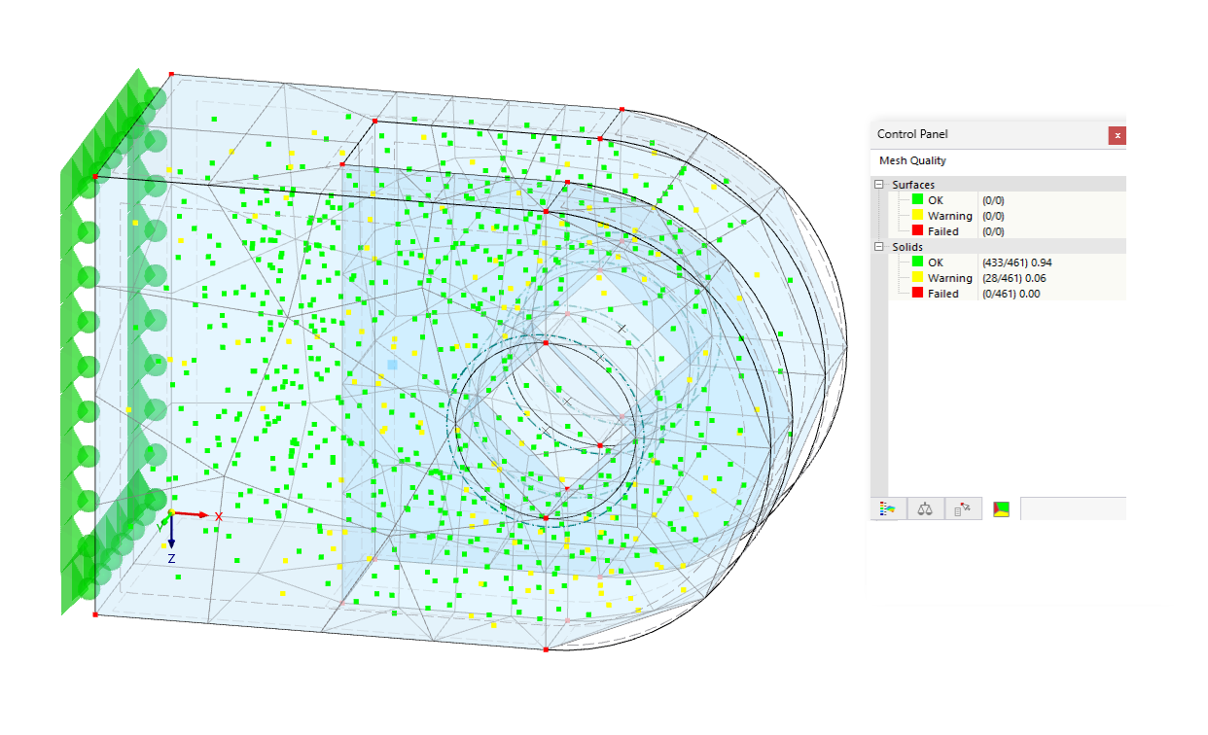Collapse the Solids tree section
Screen dimensions: 1208x735
tap(878, 246)
